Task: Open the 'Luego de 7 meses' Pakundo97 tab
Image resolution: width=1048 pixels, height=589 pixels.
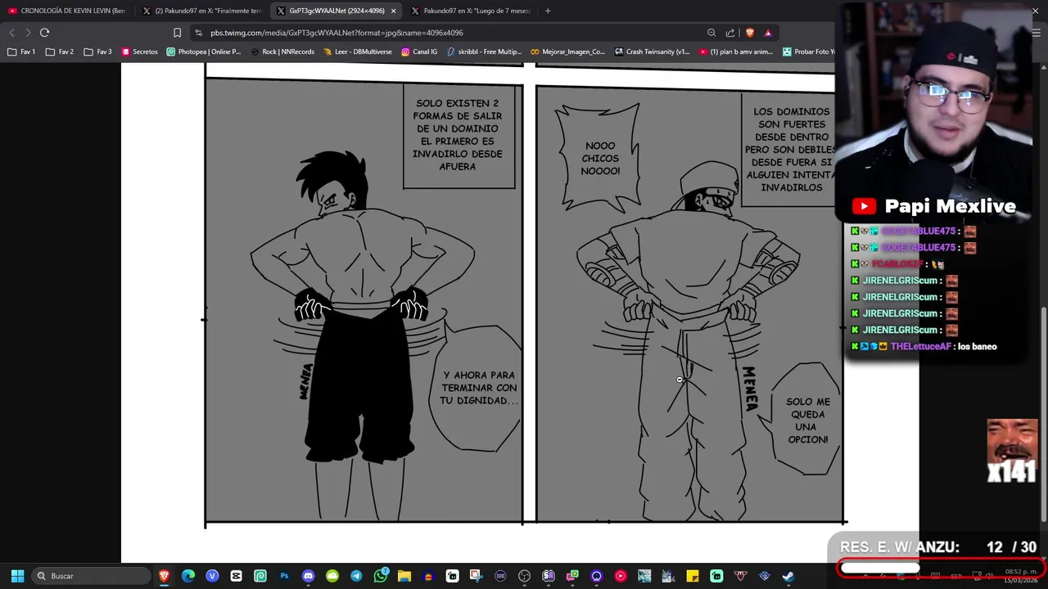Action: (471, 11)
